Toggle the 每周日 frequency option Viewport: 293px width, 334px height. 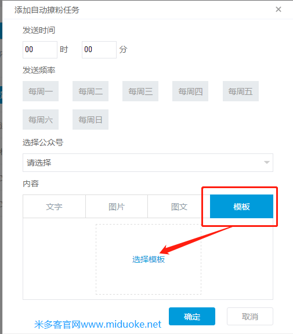(x=91, y=119)
